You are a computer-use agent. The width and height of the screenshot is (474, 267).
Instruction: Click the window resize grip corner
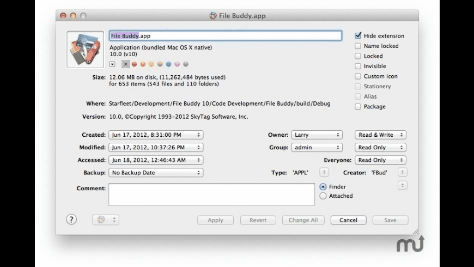pyautogui.click(x=415, y=232)
